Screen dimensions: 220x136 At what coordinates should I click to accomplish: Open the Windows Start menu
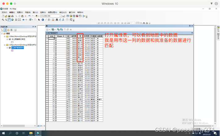point(3,133)
